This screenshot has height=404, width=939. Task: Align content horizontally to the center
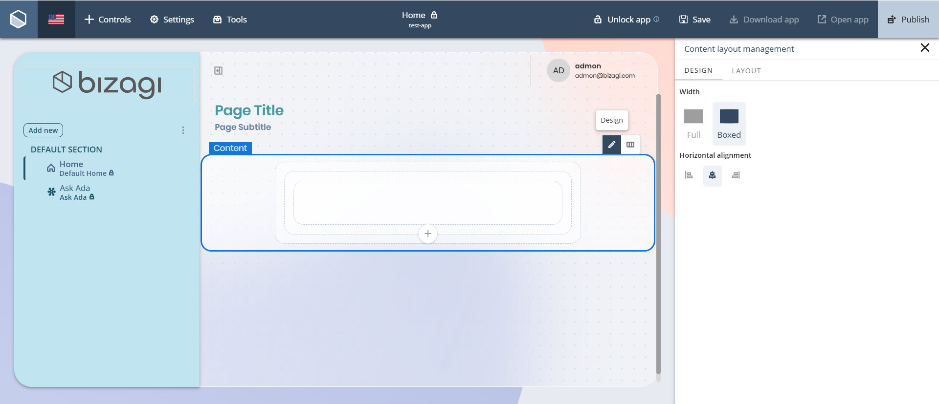(712, 175)
